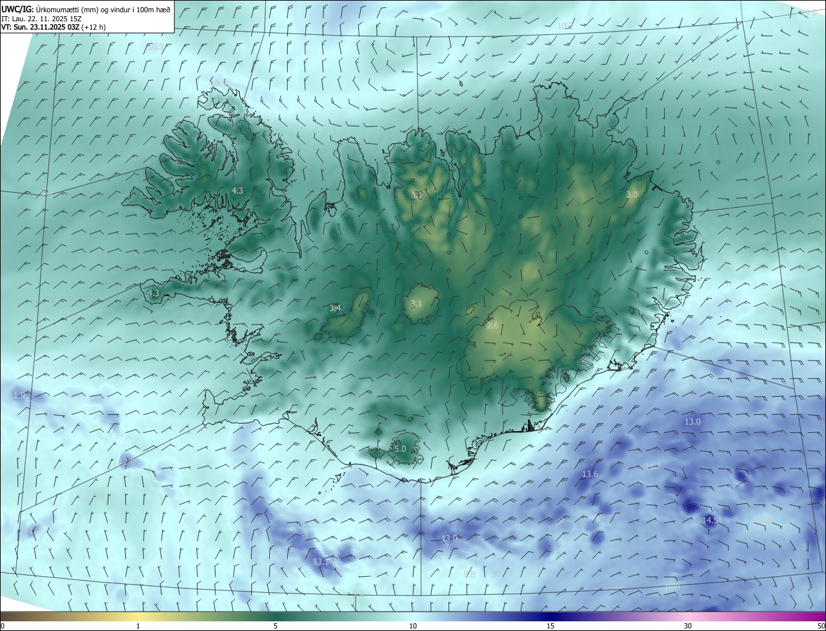Click the 8.9 value label
Screen dimensions: 826x631
tap(98, 496)
